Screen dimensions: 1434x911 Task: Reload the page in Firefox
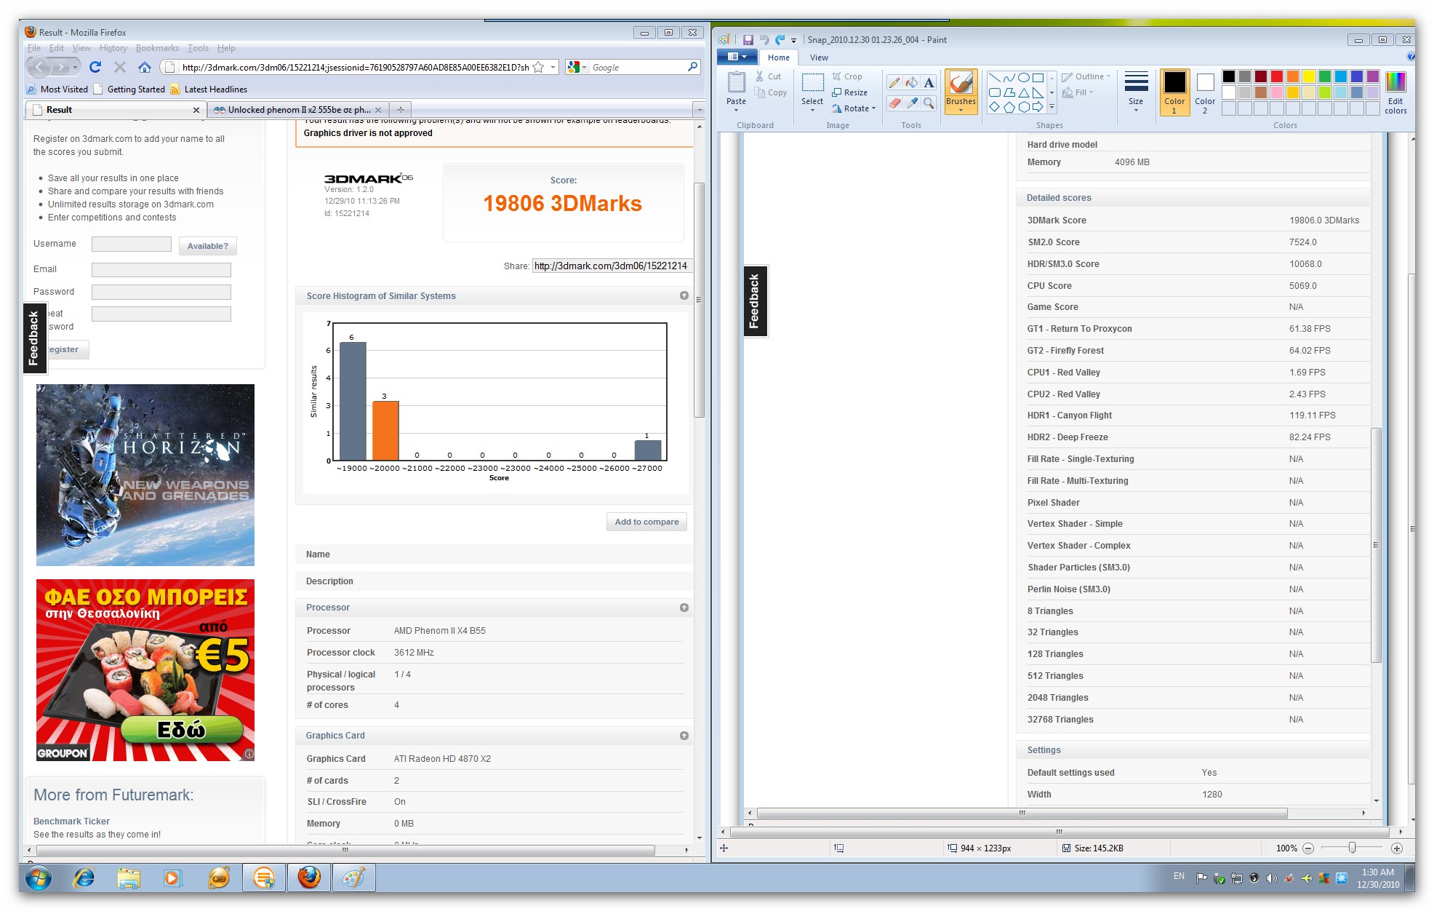pyautogui.click(x=95, y=67)
